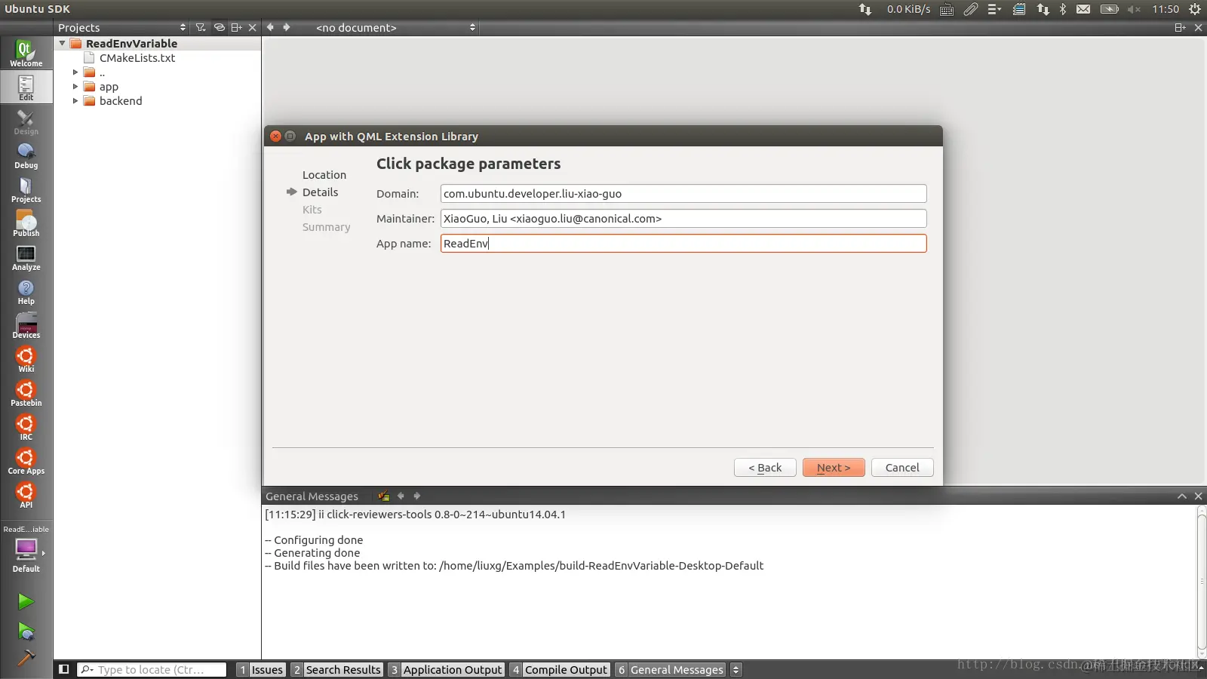Go to previous item in General Messages
Viewport: 1207px width, 679px height.
(401, 496)
